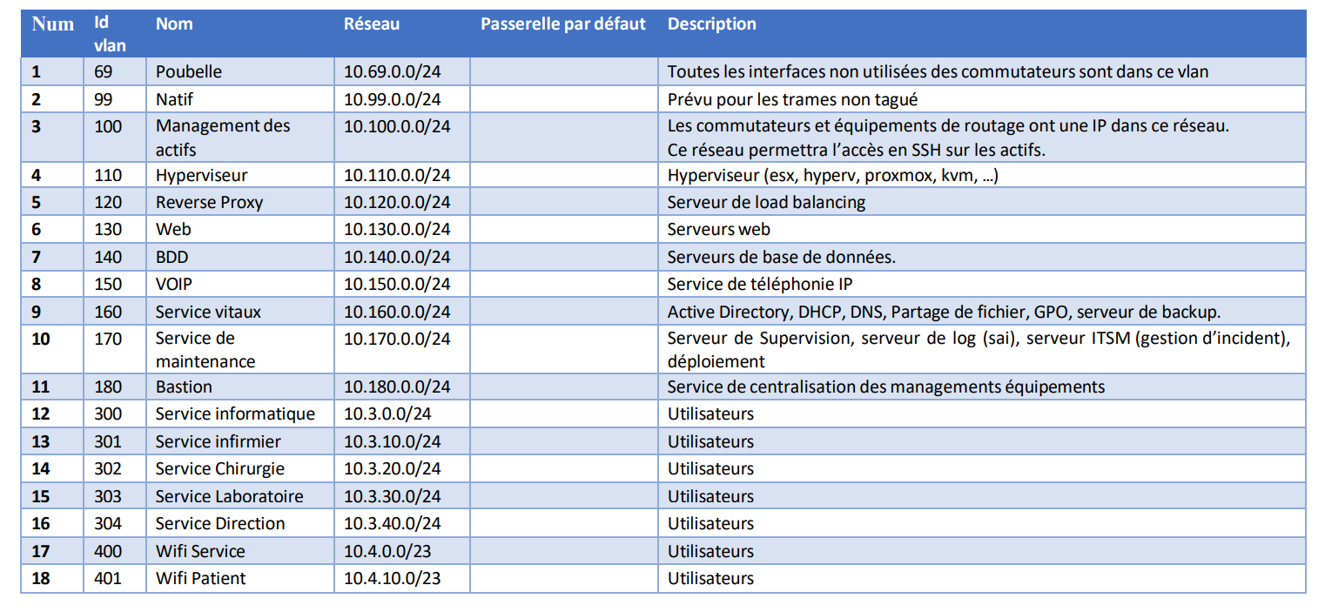Select the "BDD" VLAN name cell

172,258
